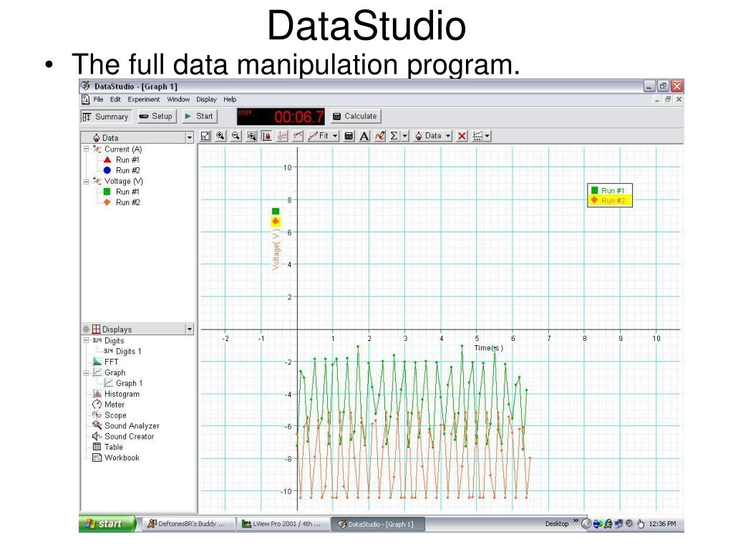Image resolution: width=733 pixels, height=549 pixels.
Task: Click the Time (s) x-axis label
Action: coord(488,348)
